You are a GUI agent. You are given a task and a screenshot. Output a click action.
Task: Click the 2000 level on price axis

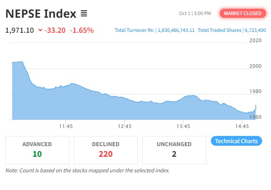point(256,66)
